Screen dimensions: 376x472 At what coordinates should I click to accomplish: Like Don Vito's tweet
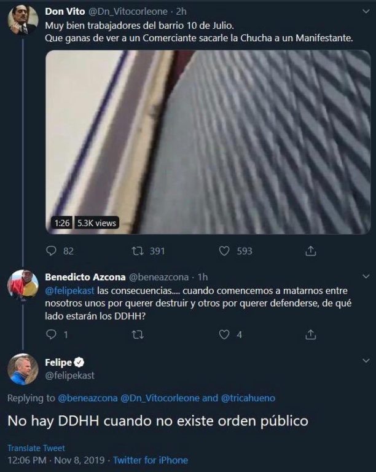click(224, 251)
